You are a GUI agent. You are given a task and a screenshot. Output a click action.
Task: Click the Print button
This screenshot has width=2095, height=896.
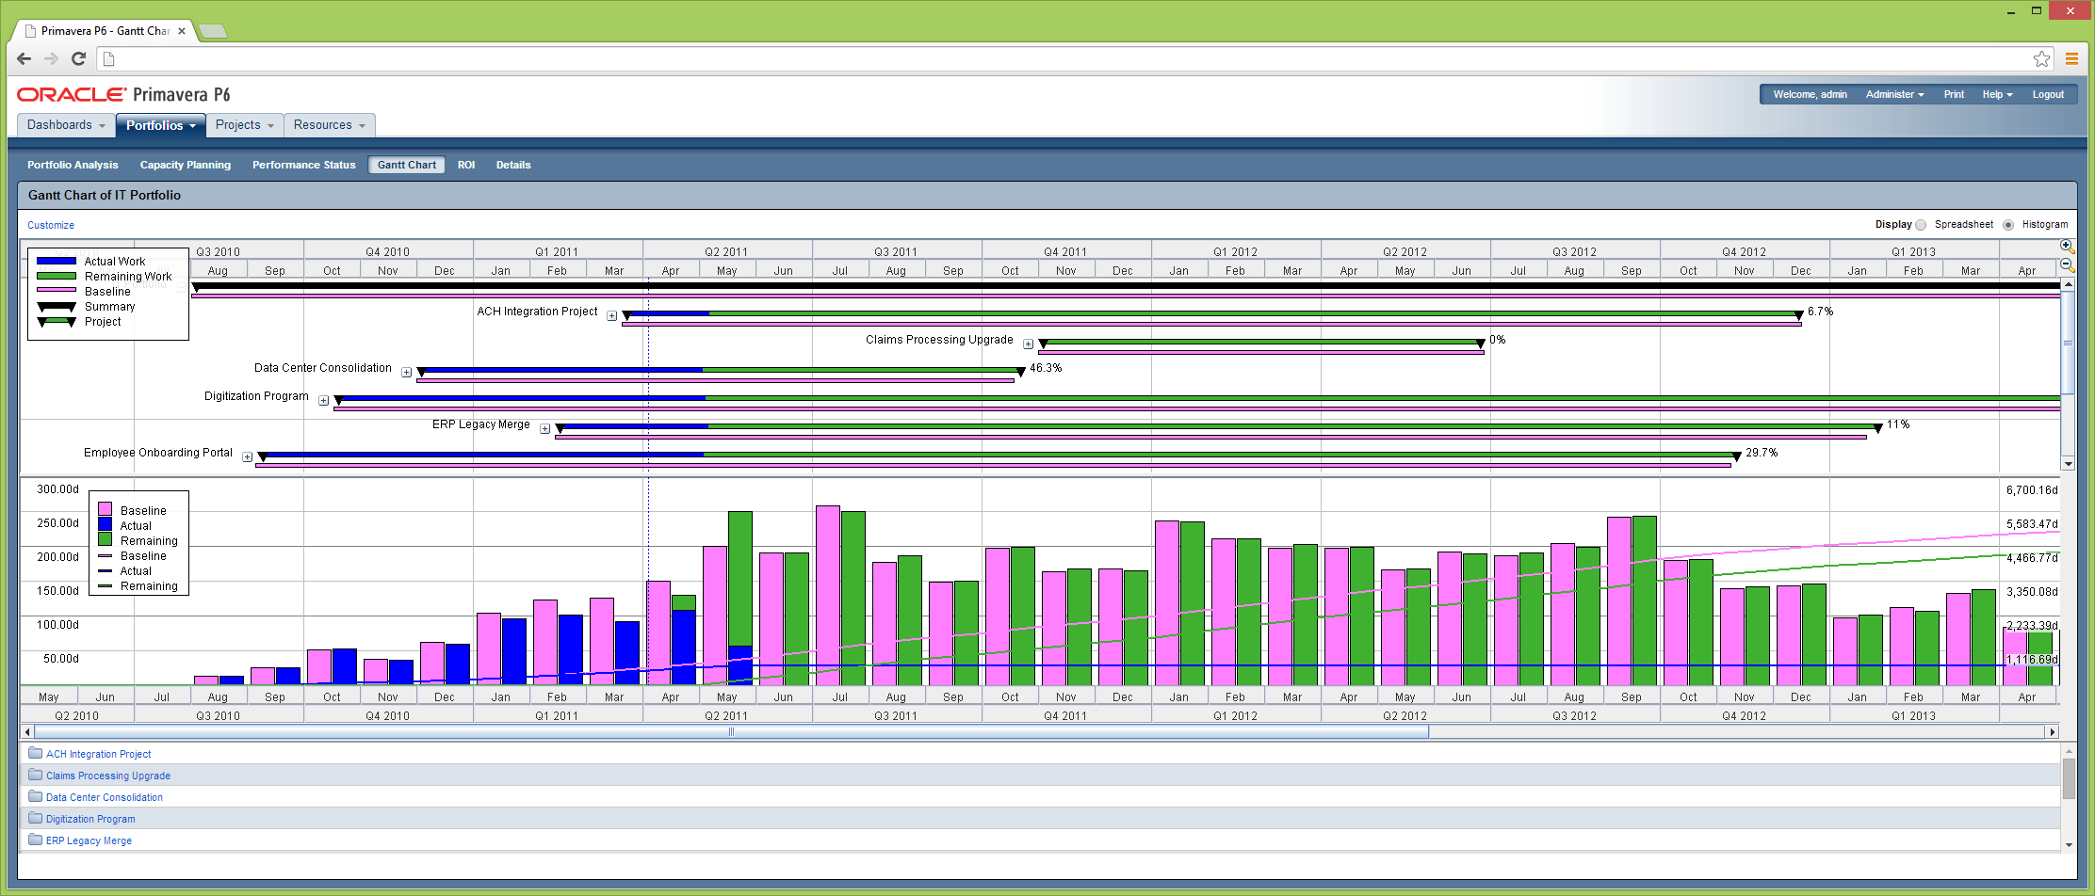(x=1955, y=94)
